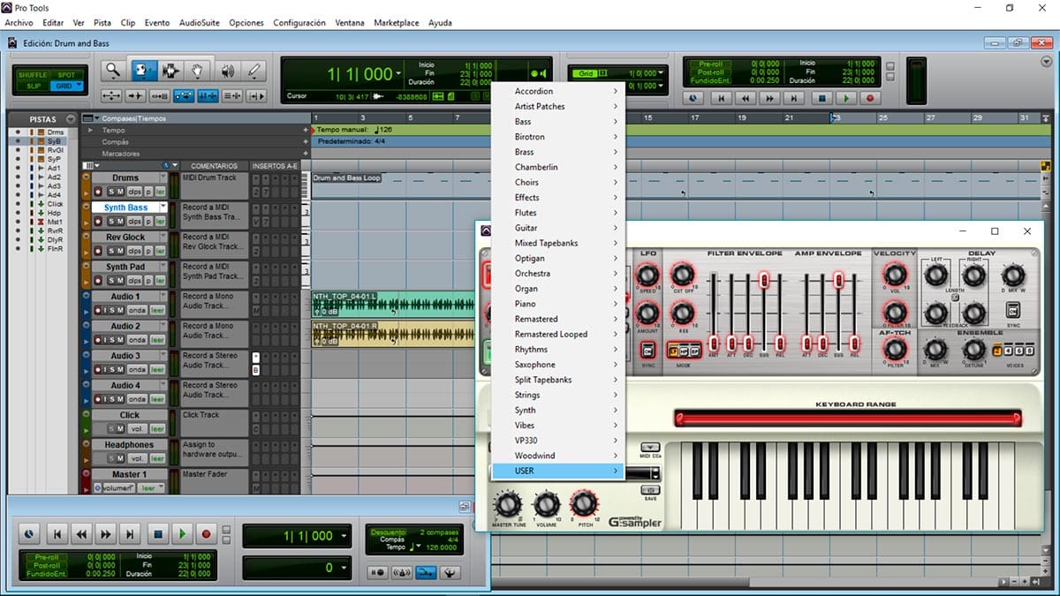Image resolution: width=1060 pixels, height=596 pixels.
Task: Open the AudioSuite menu
Action: coord(200,22)
